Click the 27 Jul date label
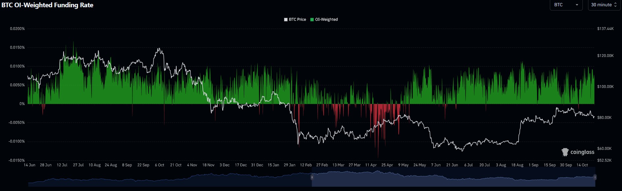This screenshot has height=191, width=622. (78, 165)
